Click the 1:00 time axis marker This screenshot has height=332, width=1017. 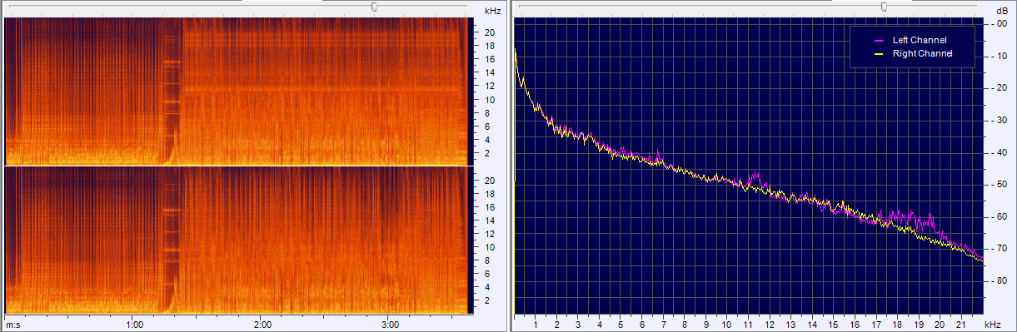click(x=134, y=325)
